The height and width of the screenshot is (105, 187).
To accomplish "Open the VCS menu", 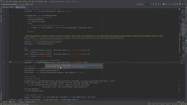I will pos(37,1).
